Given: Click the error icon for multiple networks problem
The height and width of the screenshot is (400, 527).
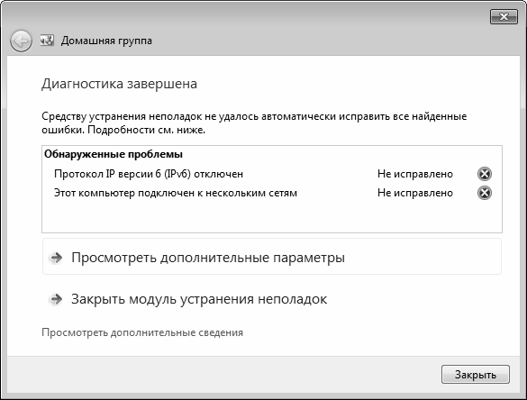Looking at the screenshot, I should click(x=485, y=193).
